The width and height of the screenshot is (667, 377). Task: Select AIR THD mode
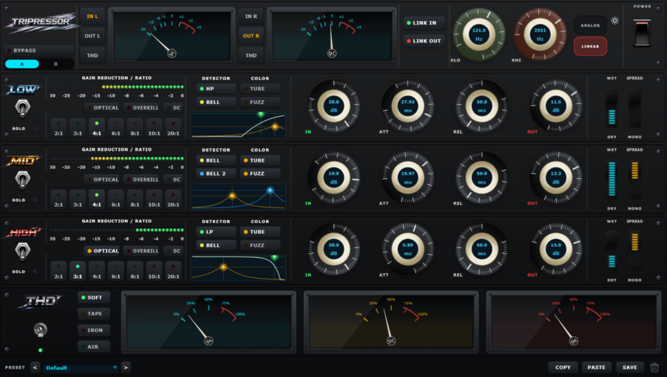[94, 347]
